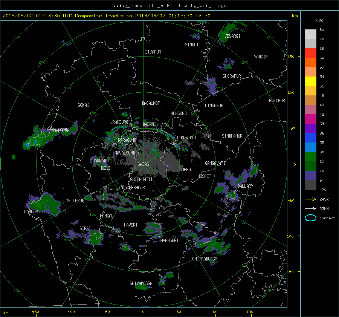Click the LINGASUR city label
Viewport: 339px width, 317px height.
pos(214,106)
